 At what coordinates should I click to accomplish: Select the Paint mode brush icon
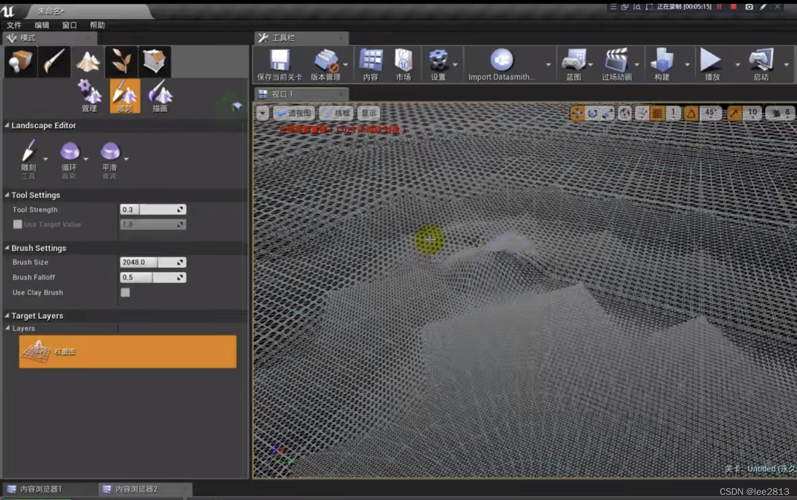click(x=54, y=62)
